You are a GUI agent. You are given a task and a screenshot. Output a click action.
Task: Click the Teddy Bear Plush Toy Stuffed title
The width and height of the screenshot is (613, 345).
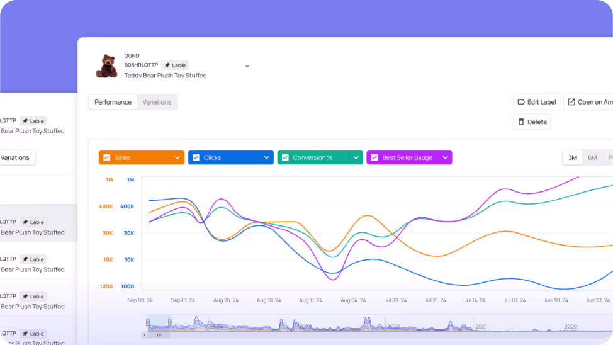[x=166, y=75]
